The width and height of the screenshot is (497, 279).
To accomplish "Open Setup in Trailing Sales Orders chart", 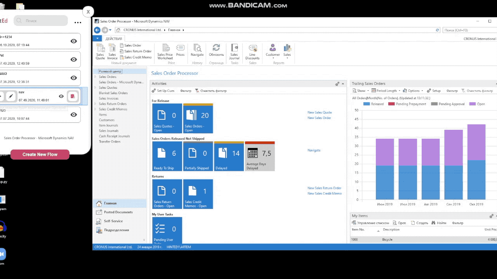I will [434, 91].
